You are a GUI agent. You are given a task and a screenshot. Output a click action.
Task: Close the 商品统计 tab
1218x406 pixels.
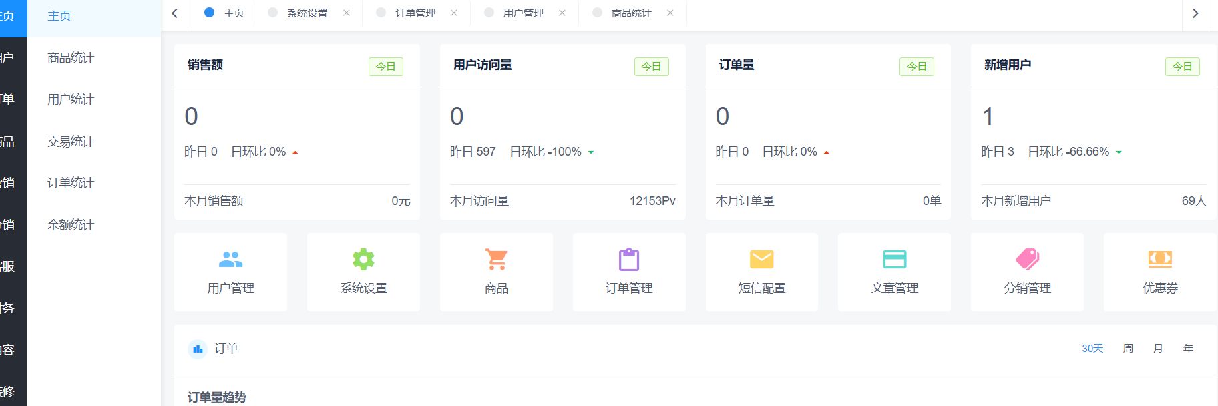pos(670,13)
